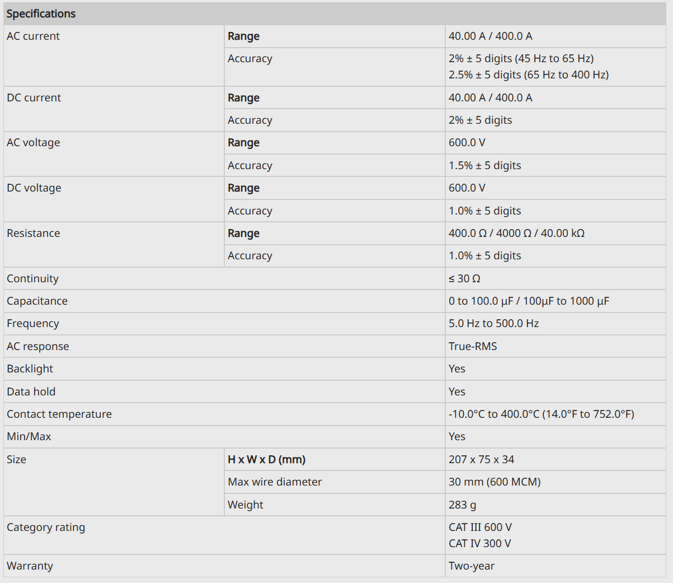This screenshot has height=583, width=673.
Task: Select the 2.5% accuracy line for 65 Hz to 400 Hz
Action: (528, 74)
